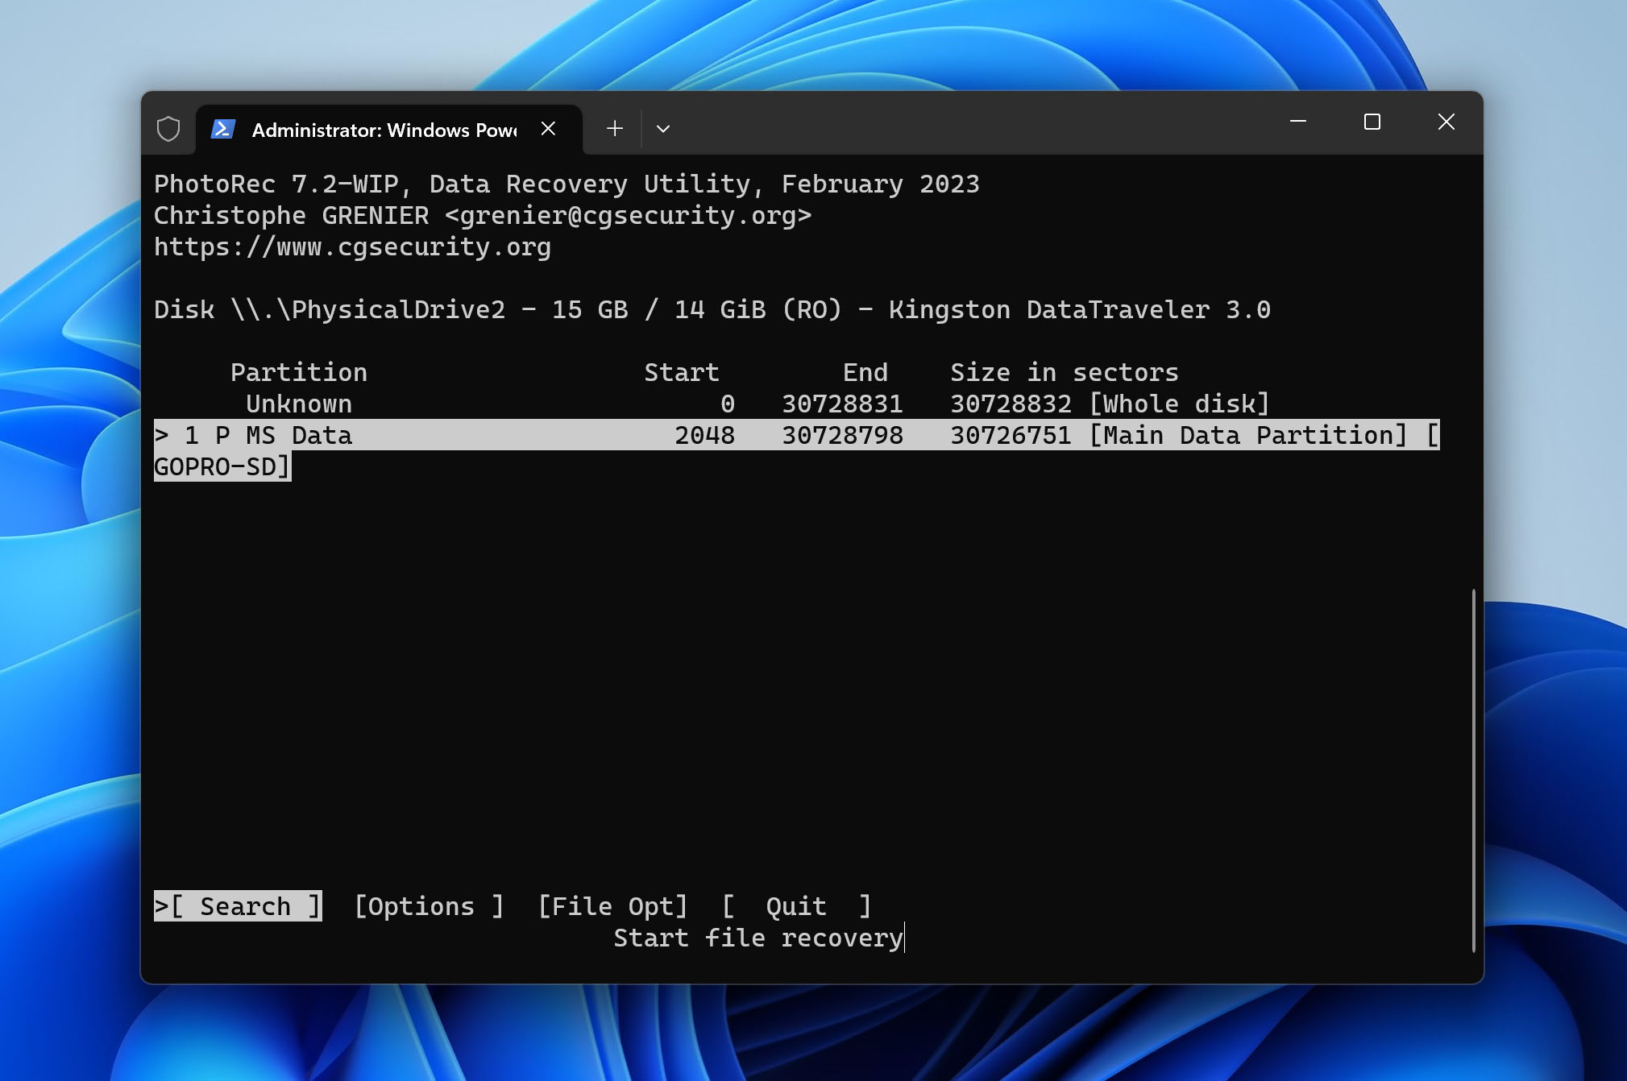The height and width of the screenshot is (1081, 1627).
Task: Click the 30726751 partition size value
Action: tap(1011, 435)
